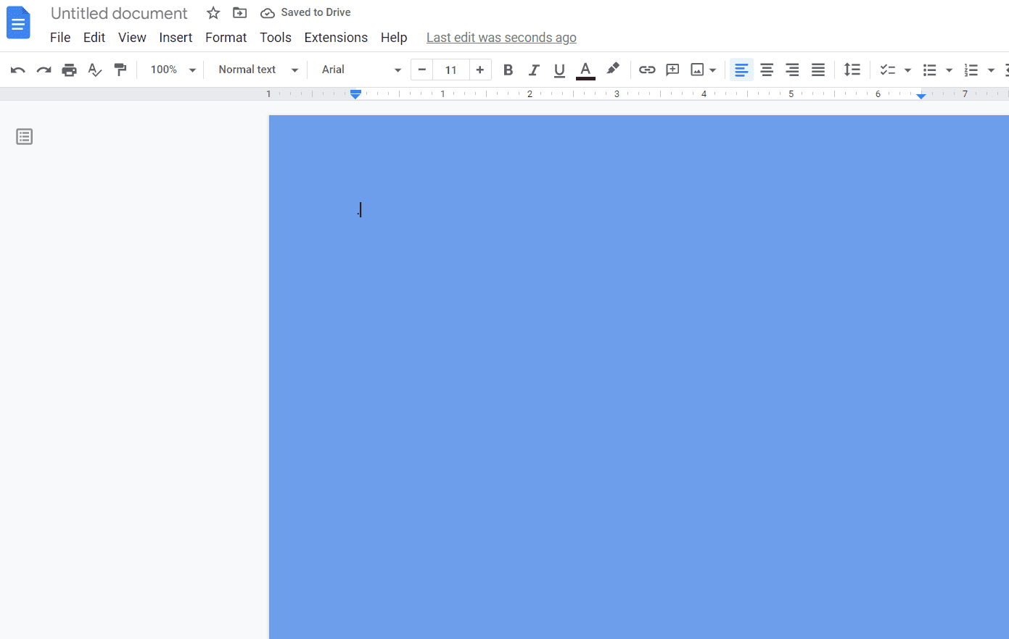Add a comment
The height and width of the screenshot is (639, 1009).
pos(672,70)
